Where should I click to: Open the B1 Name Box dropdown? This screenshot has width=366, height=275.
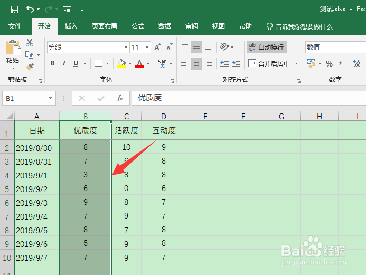coord(50,98)
